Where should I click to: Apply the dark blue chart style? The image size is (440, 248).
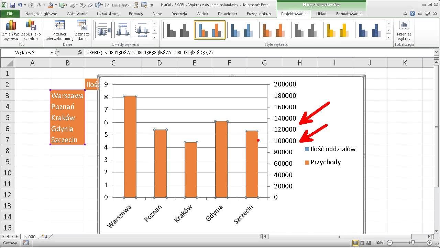(370, 30)
